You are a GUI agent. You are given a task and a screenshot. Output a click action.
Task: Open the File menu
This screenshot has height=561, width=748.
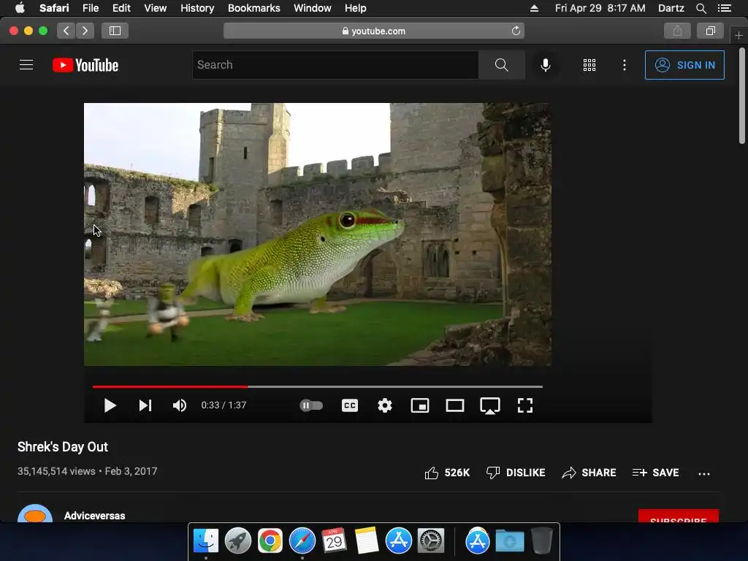(x=91, y=8)
